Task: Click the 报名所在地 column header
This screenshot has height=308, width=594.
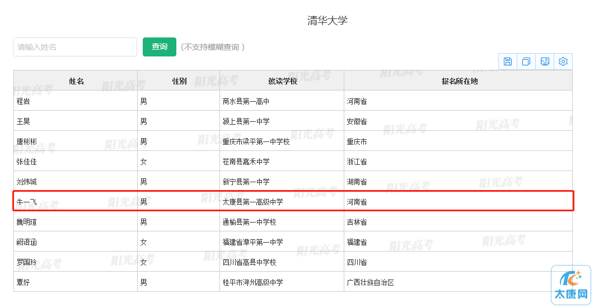Action: point(459,80)
